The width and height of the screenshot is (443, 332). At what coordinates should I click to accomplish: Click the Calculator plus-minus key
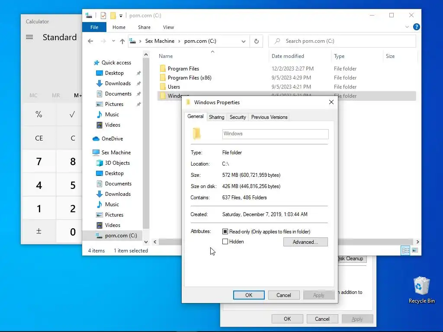pyautogui.click(x=39, y=232)
